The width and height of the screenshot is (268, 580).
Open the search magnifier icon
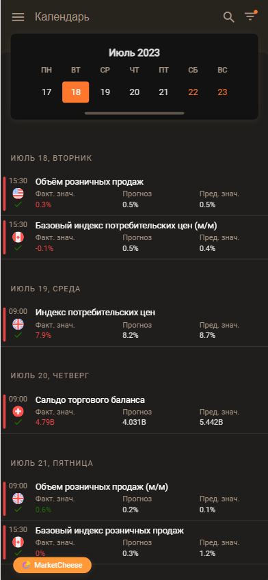(x=229, y=17)
